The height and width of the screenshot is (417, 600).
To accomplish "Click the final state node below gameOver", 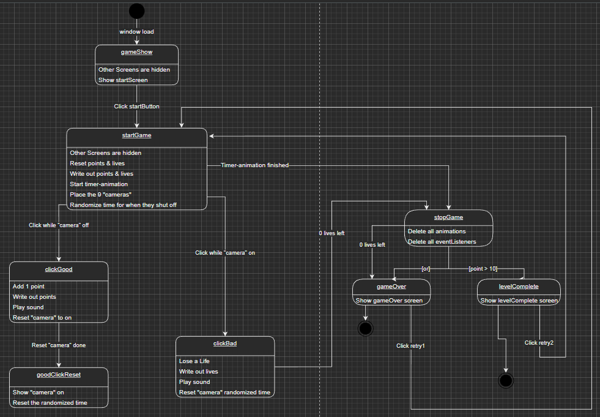I will point(365,329).
